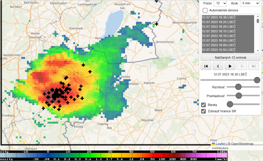Screen dimensions: 263x161
Task: Click the scroll-up arrow in the timestamp list
Action: point(258,17)
